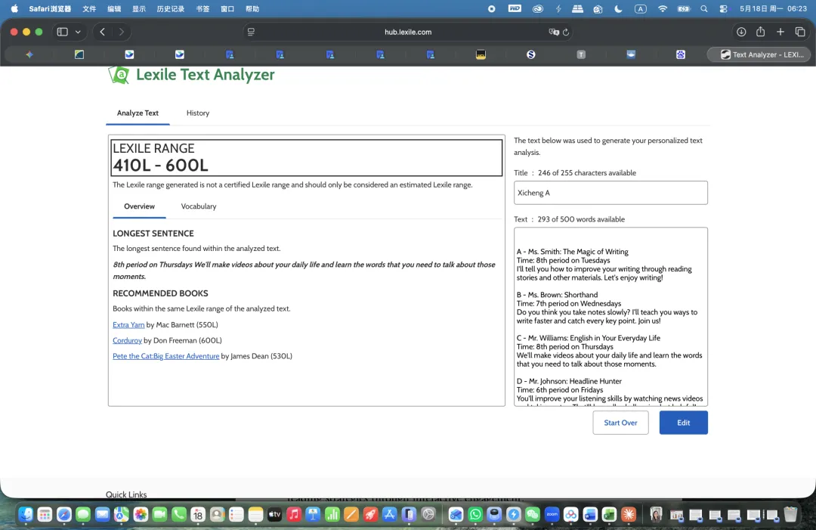816x530 pixels.
Task: Click the battery status icon
Action: pyautogui.click(x=683, y=8)
